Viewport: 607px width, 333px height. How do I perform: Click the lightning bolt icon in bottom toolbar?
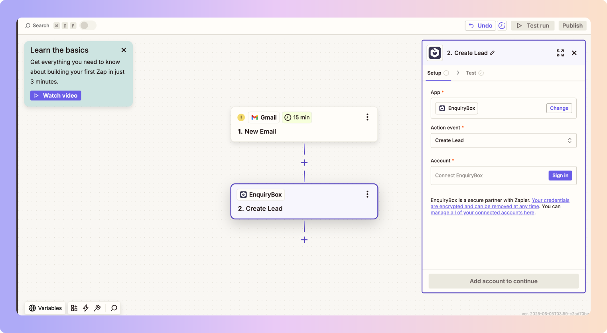[x=86, y=308]
